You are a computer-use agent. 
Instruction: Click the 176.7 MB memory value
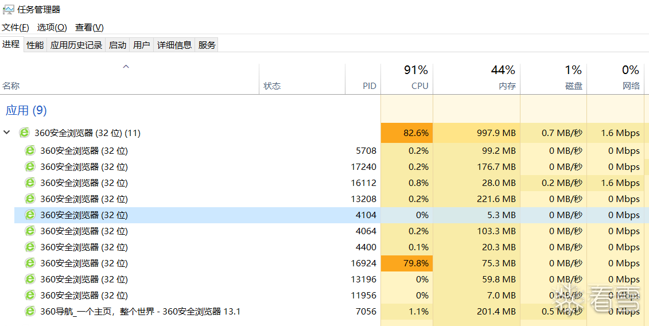click(495, 167)
